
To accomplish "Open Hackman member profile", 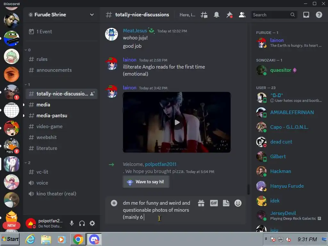I will pyautogui.click(x=289, y=171).
